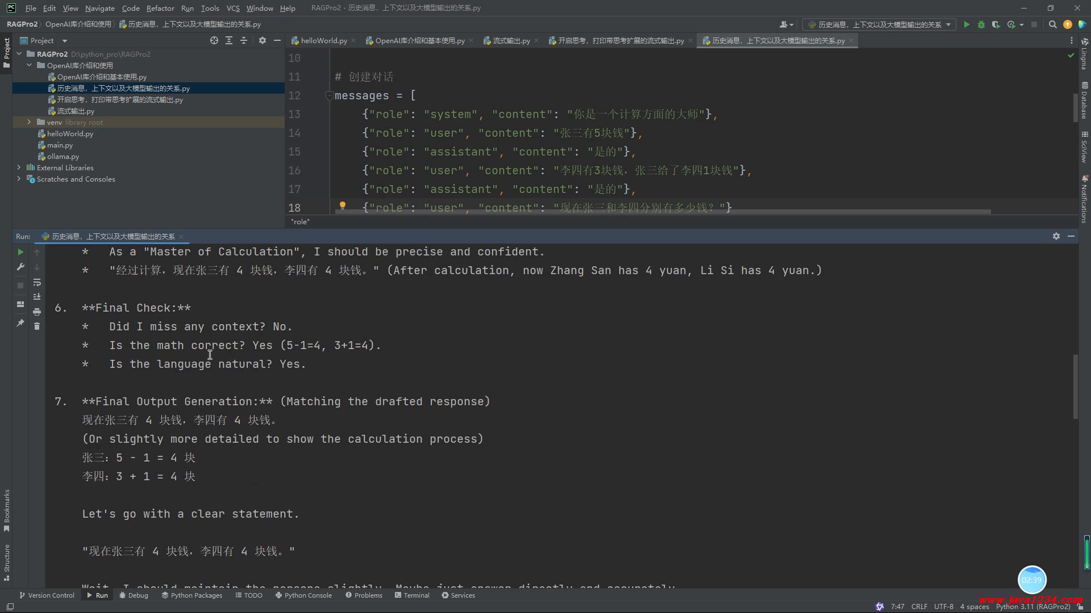Rerun script using run panel play icon

(20, 252)
